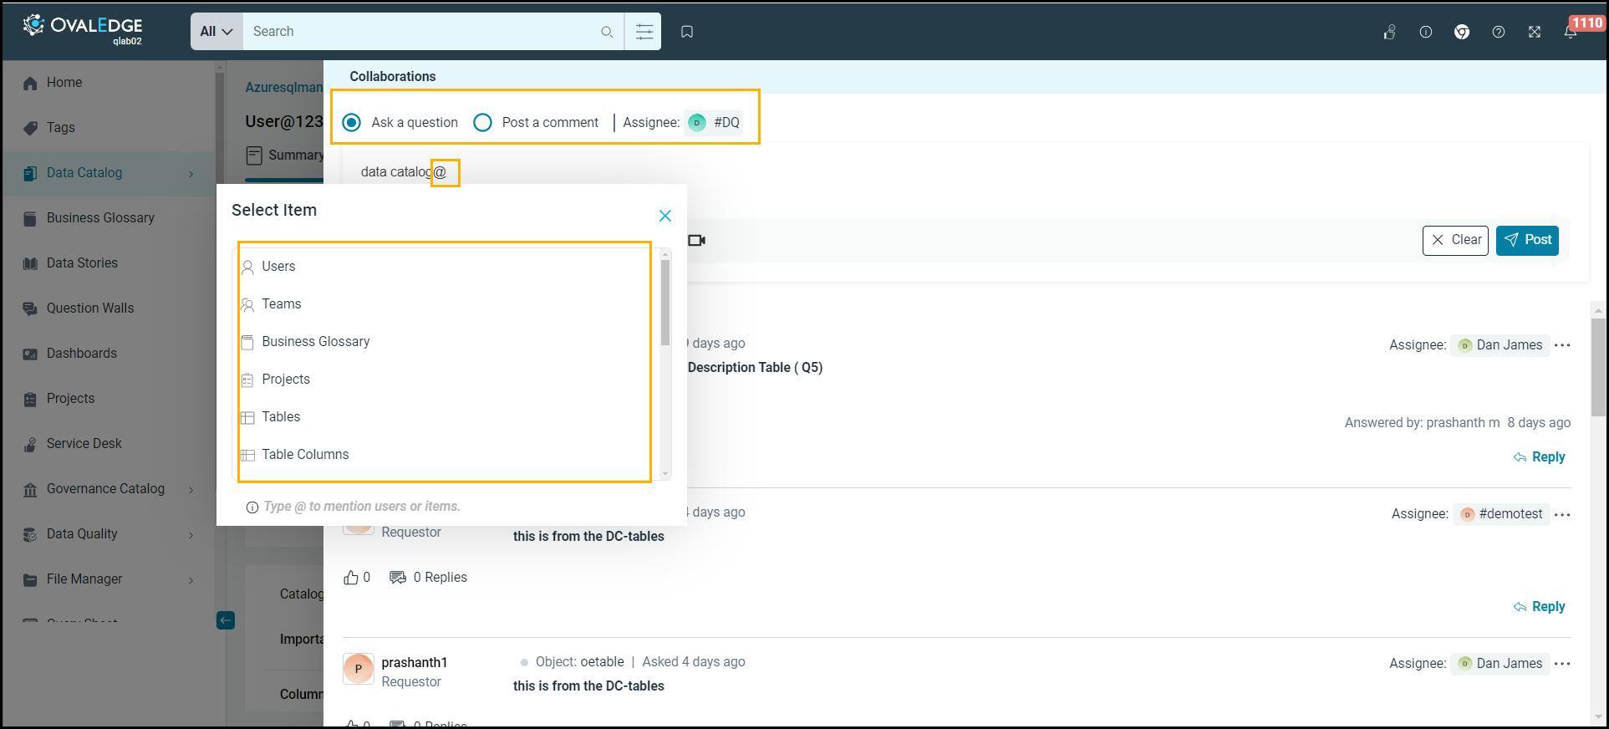Expand the File Manager sidebar chevron

191,580
